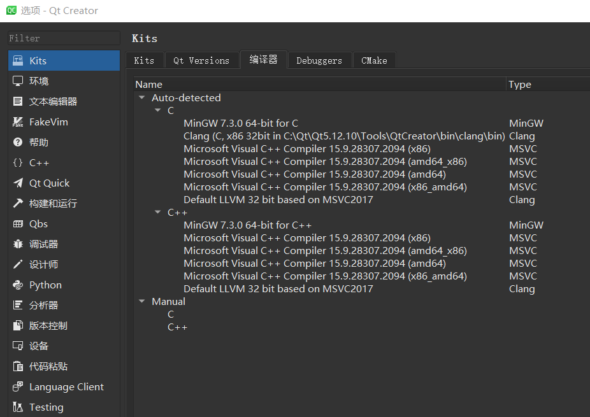Screen dimensions: 590x417
Task: Open the Qt Quick paper plane icon
Action: pos(18,183)
